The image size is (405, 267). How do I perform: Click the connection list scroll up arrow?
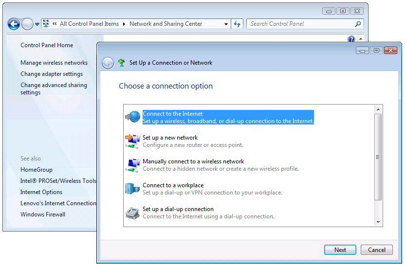point(378,109)
